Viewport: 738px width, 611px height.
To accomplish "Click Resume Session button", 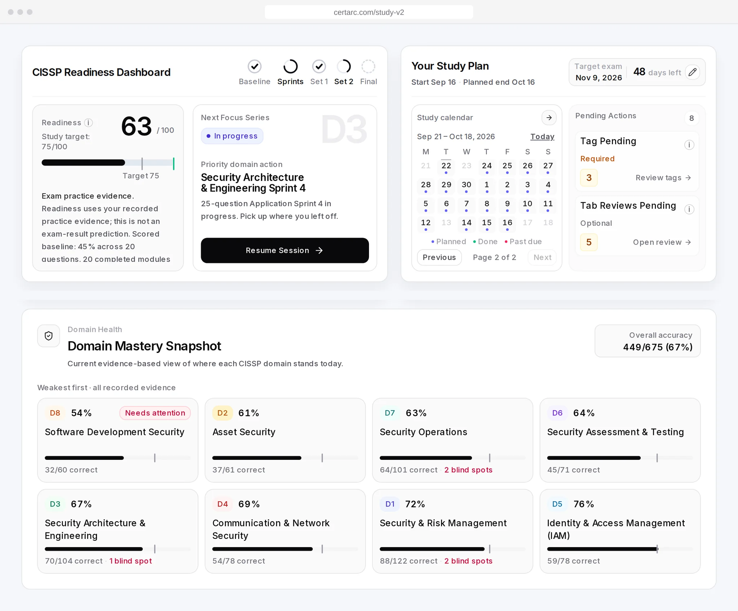I will pyautogui.click(x=285, y=250).
